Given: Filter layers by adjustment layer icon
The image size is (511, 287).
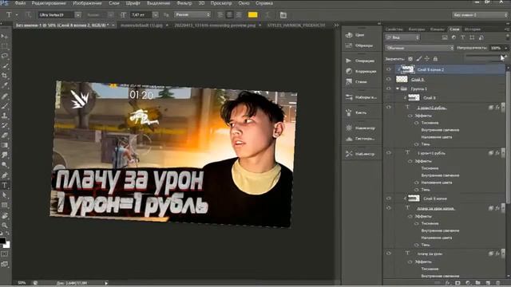Looking at the screenshot, I should click(x=454, y=37).
